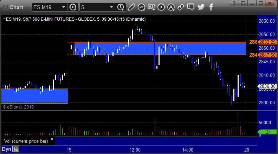Click the GET tools icon

click(x=151, y=7)
